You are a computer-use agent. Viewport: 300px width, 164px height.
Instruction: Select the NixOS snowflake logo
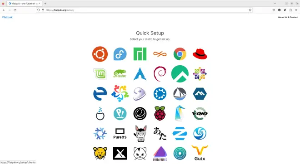pos(100,134)
